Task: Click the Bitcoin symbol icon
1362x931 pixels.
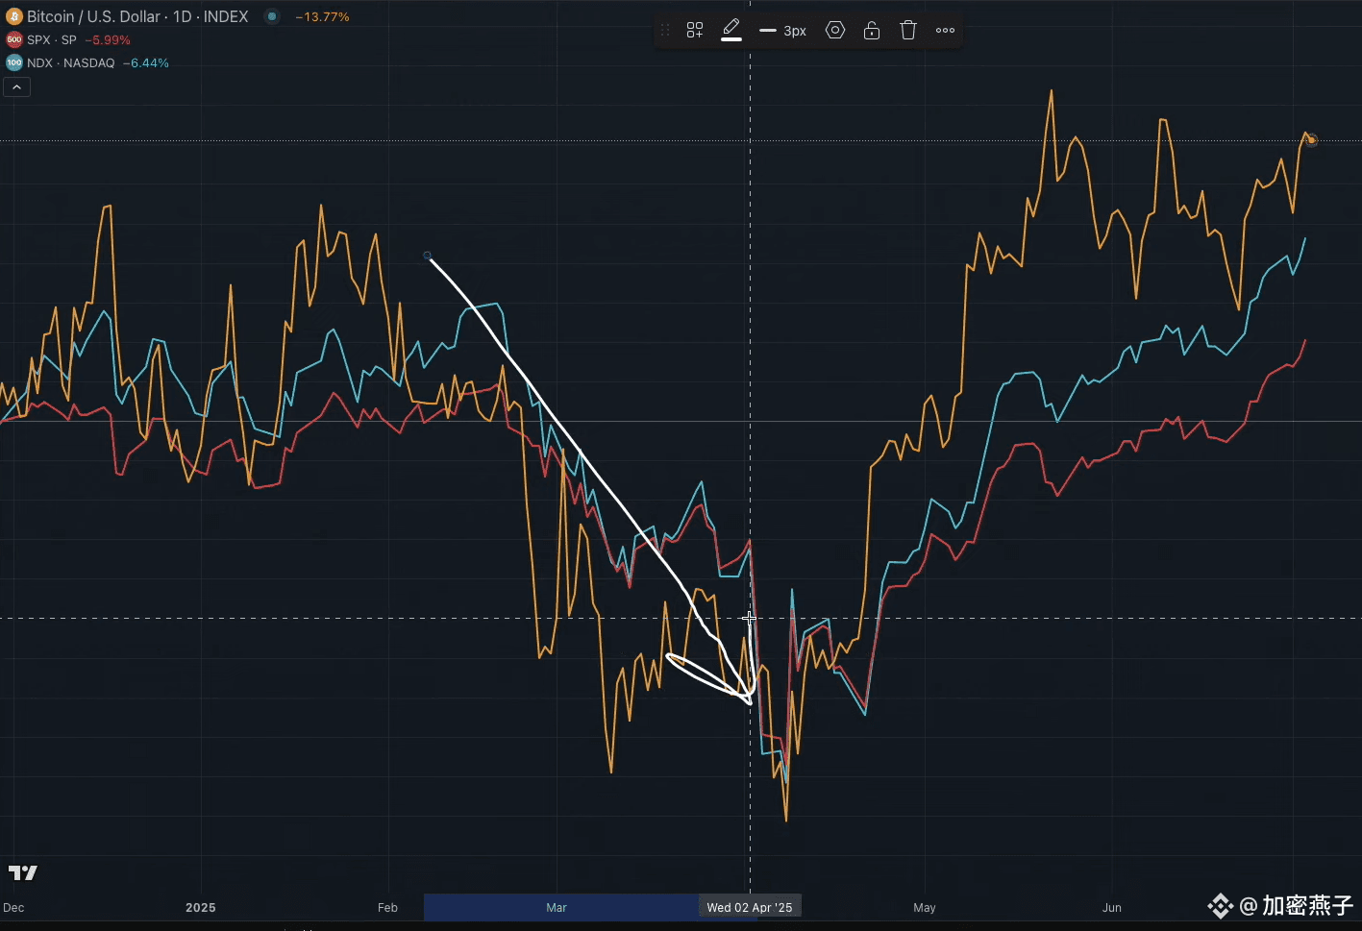Action: (x=14, y=16)
